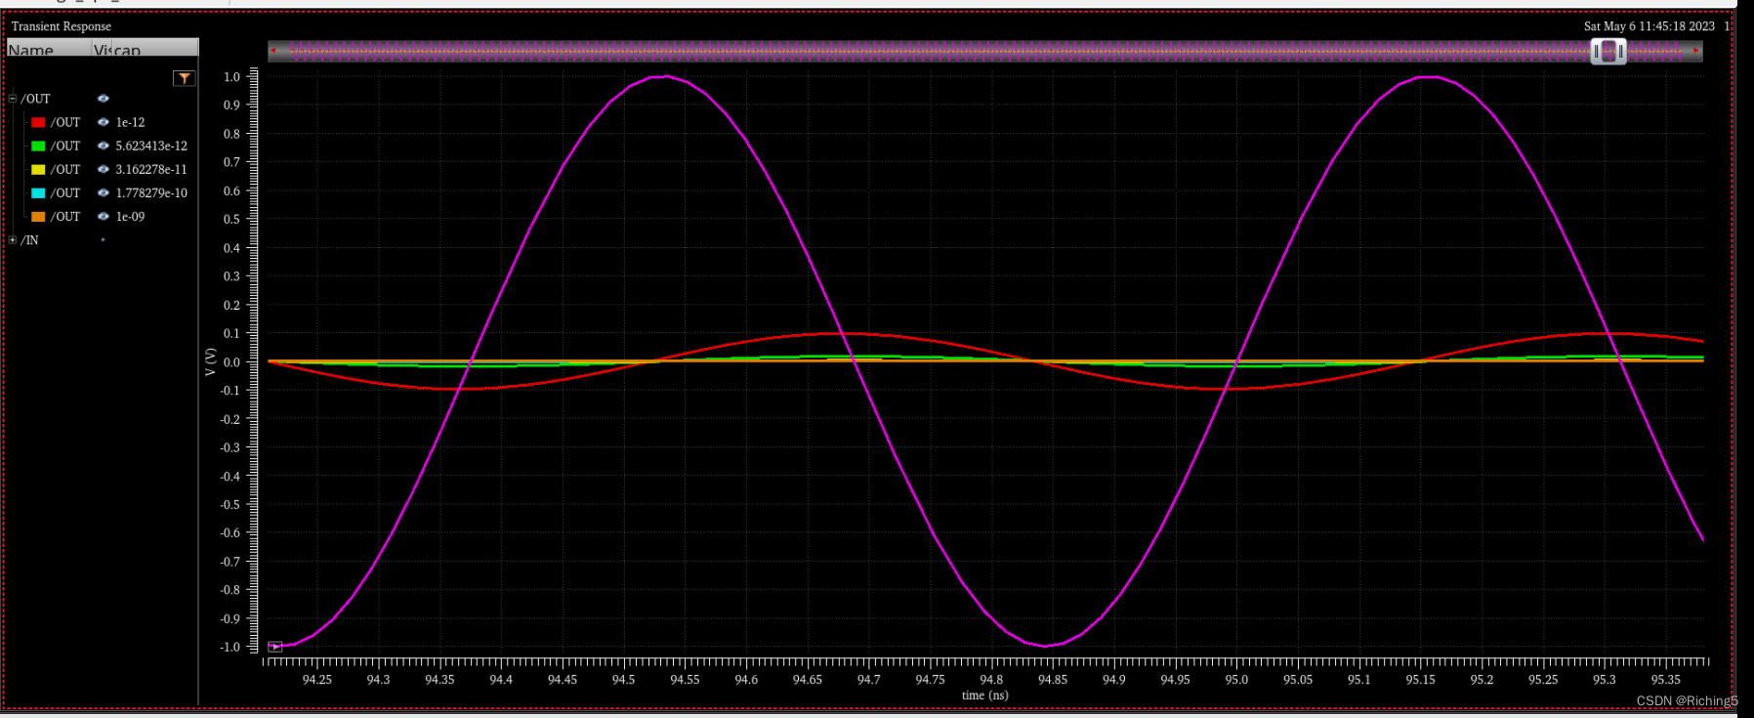The height and width of the screenshot is (718, 1754).
Task: Select cap value 1.778279e-10
Action: click(151, 192)
